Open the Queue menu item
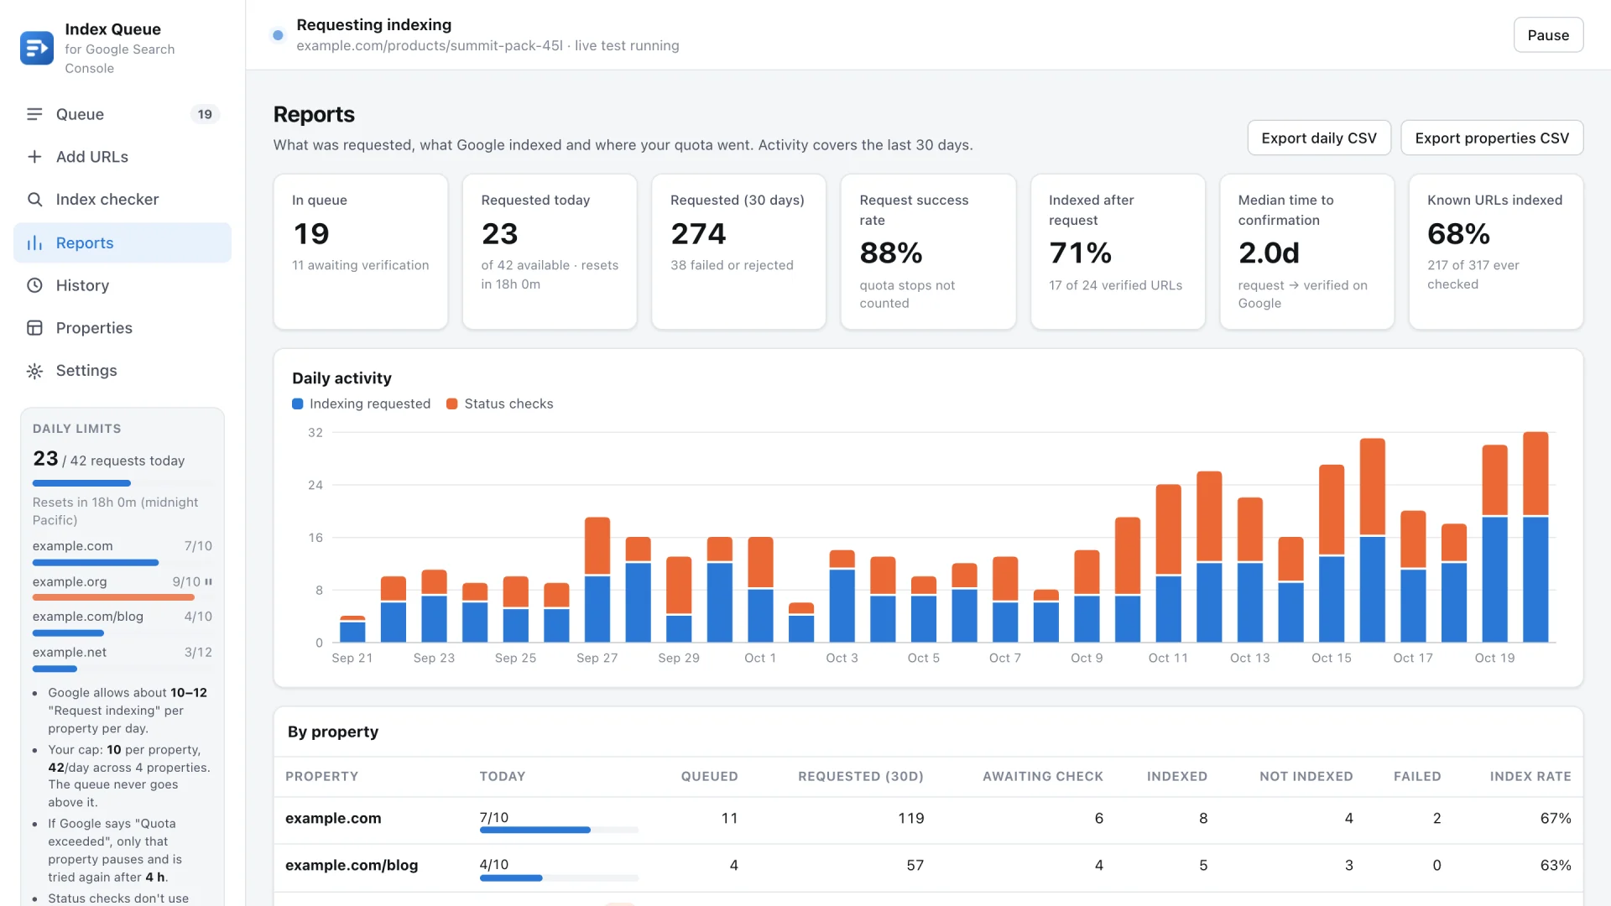Viewport: 1611px width, 906px height. [123, 114]
